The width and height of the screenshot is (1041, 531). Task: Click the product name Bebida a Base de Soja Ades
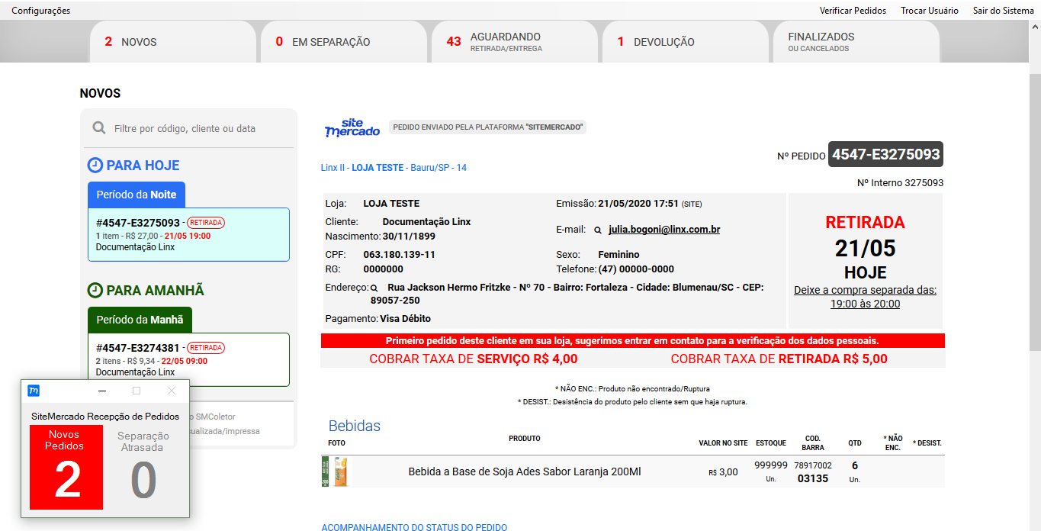[x=525, y=471]
